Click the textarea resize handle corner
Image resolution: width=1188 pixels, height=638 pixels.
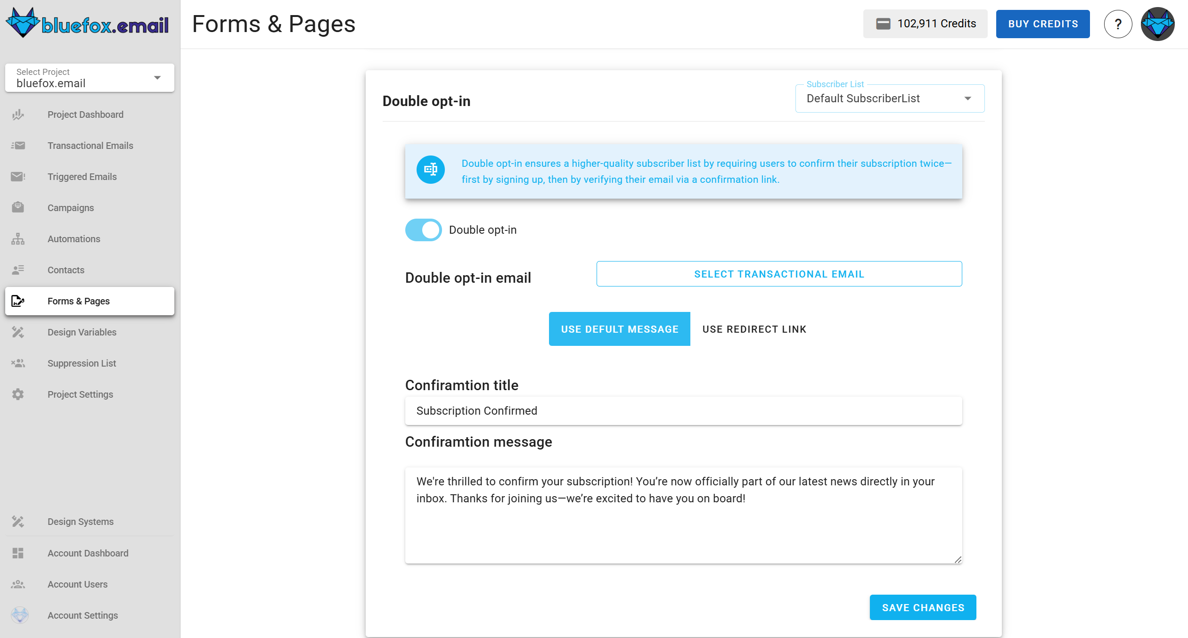958,559
